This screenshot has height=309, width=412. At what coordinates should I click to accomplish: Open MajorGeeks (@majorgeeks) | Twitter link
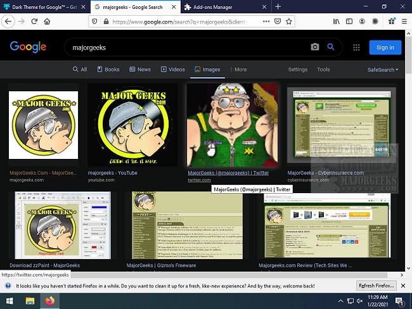pyautogui.click(x=228, y=173)
